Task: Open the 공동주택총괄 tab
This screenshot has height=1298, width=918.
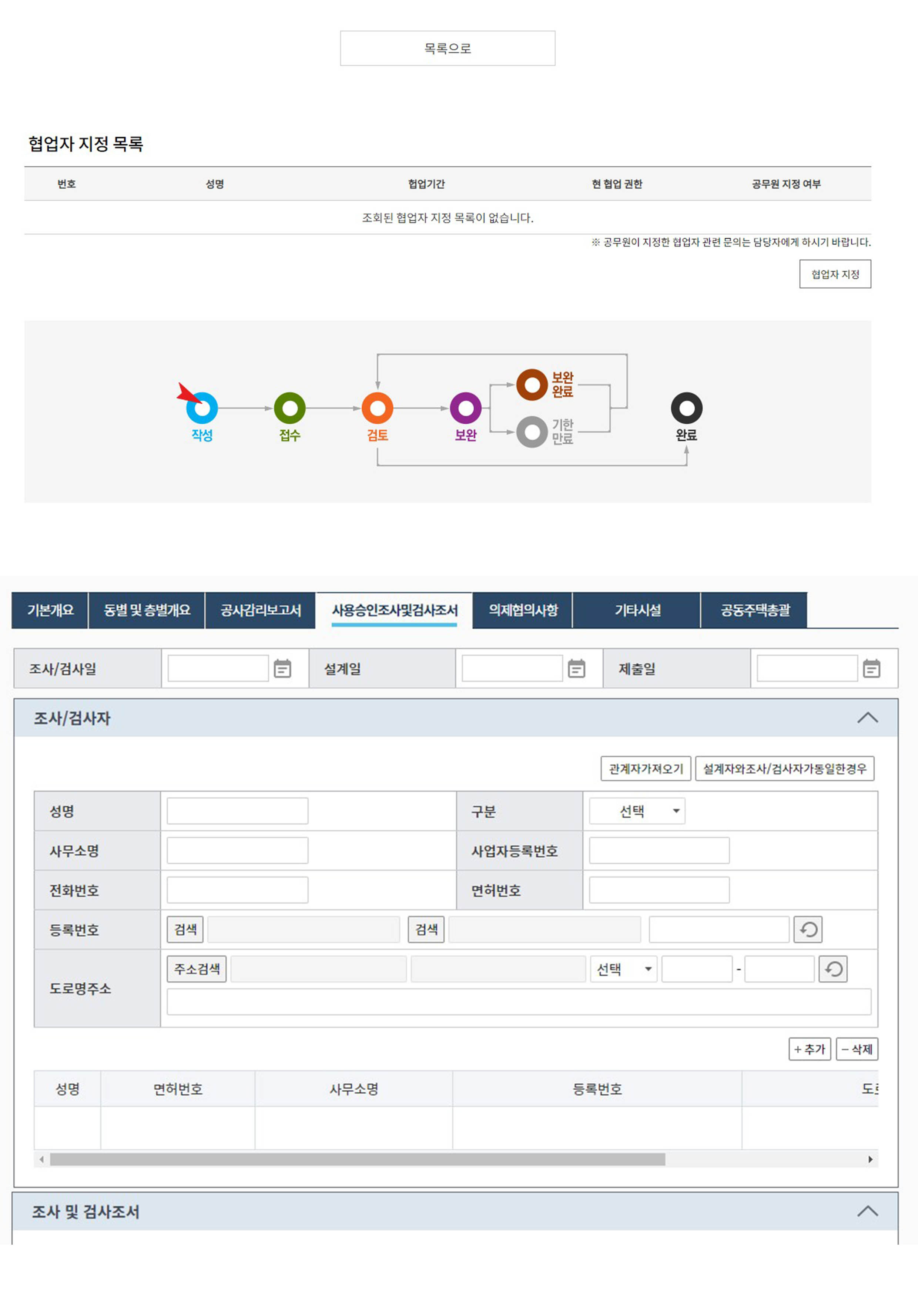Action: [x=754, y=610]
